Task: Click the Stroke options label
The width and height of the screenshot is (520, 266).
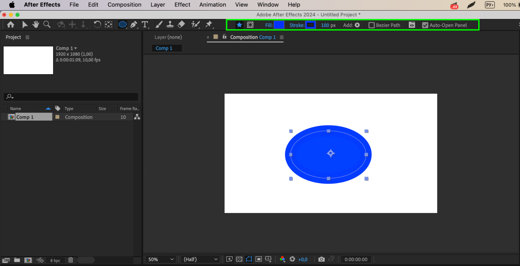Action: 297,25
